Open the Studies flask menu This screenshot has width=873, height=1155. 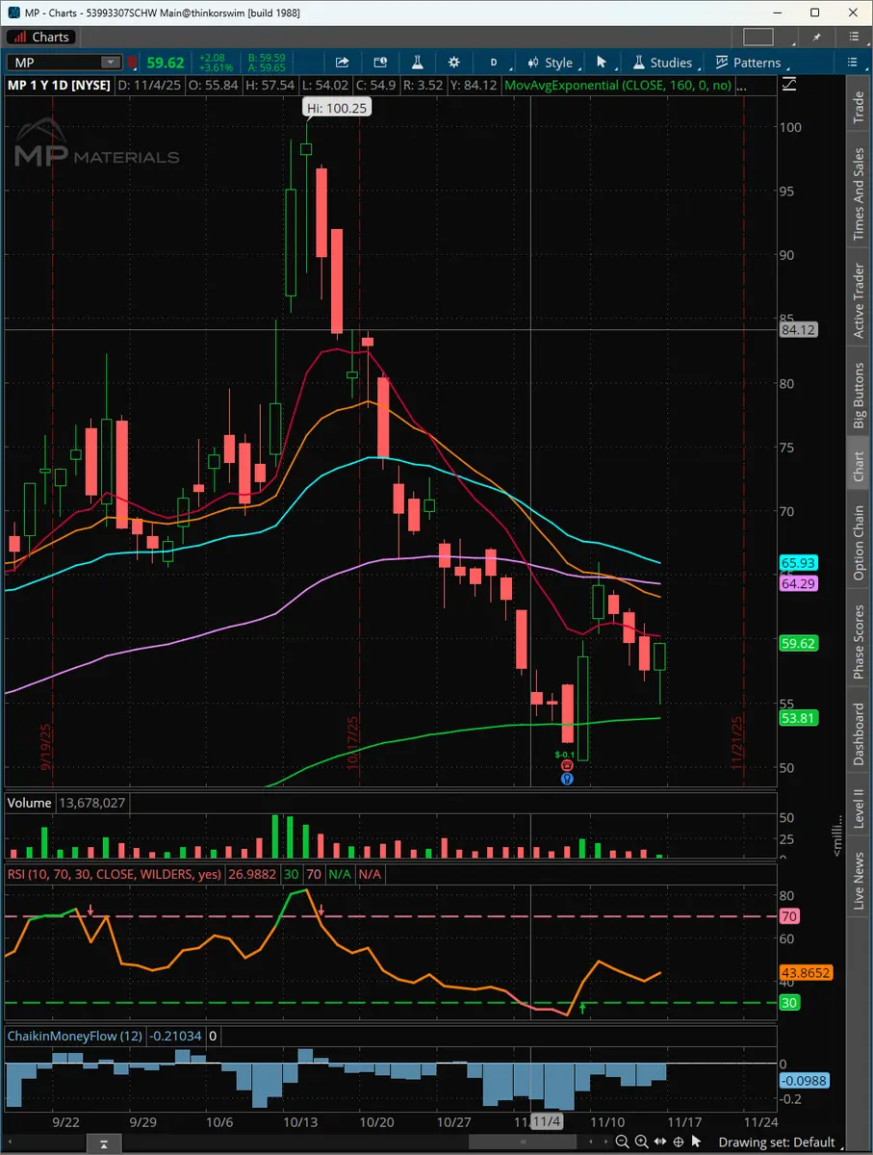(663, 63)
